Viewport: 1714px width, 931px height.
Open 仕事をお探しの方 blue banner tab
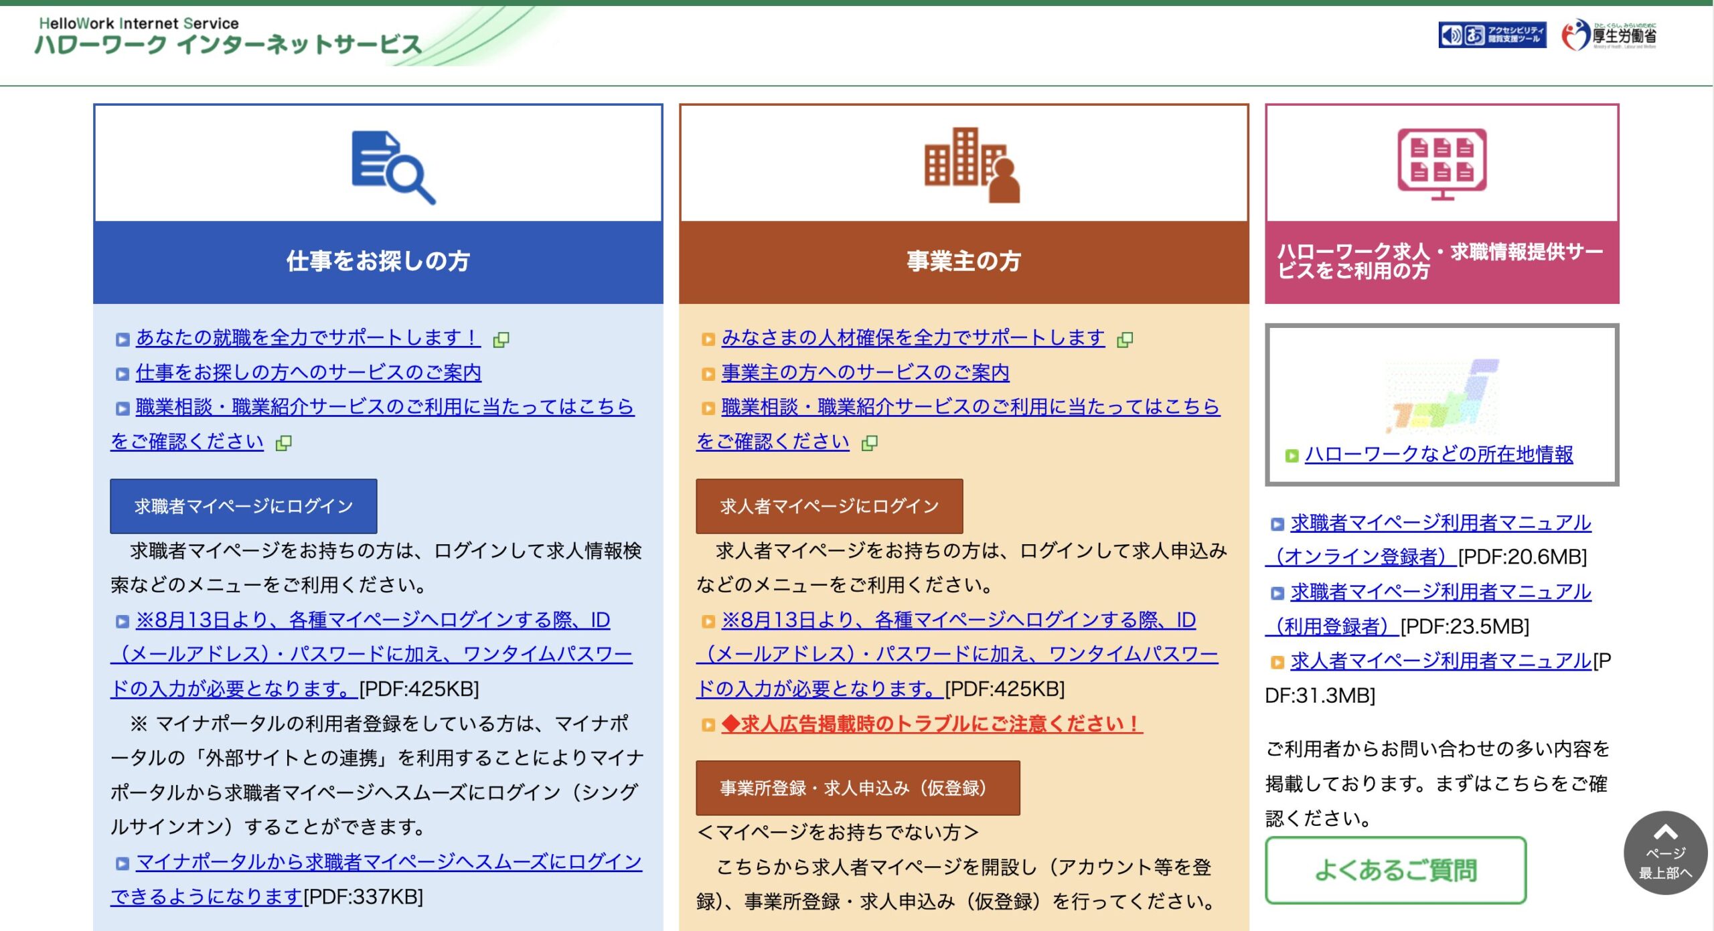click(x=378, y=261)
